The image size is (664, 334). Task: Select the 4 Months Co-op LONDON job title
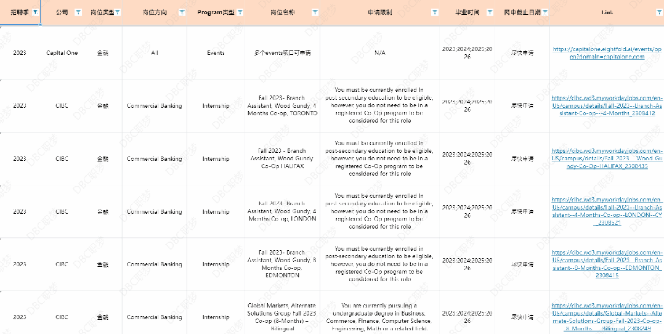point(283,211)
